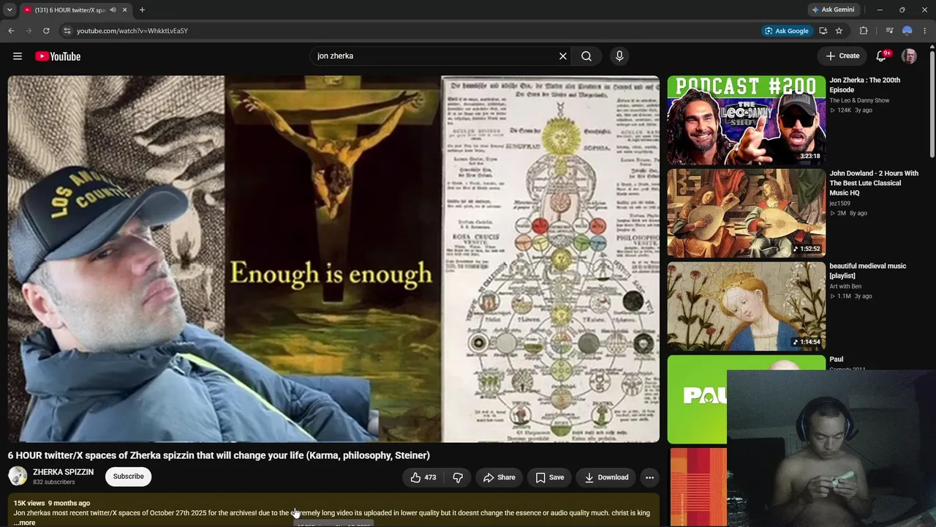Viewport: 936px width, 527px height.
Task: Subscribe to ZHERKA SPIZZIN channel
Action: click(x=128, y=476)
